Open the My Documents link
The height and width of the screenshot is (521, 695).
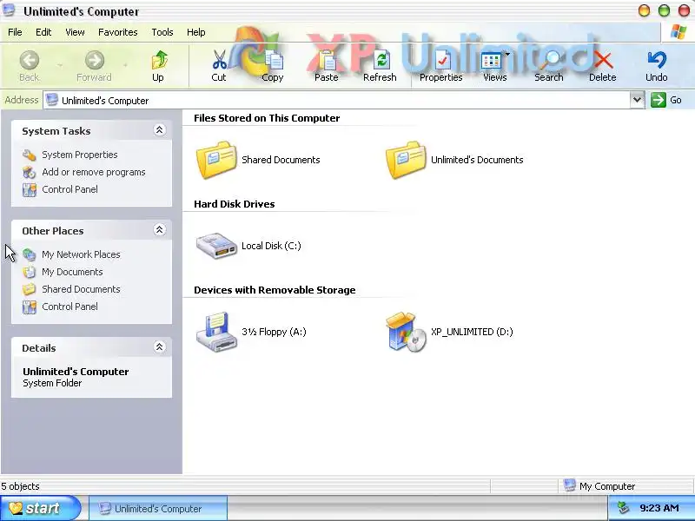pyautogui.click(x=72, y=272)
